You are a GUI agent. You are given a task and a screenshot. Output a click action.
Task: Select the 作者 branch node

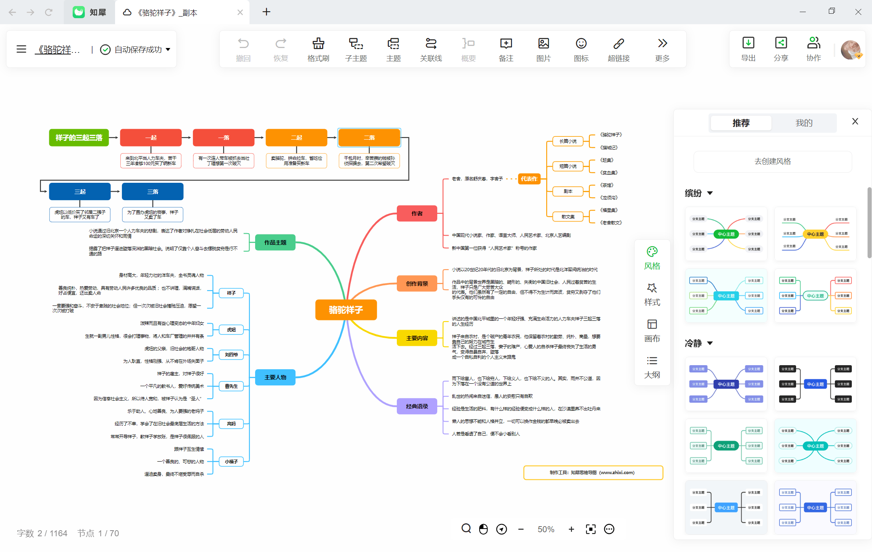(x=417, y=213)
